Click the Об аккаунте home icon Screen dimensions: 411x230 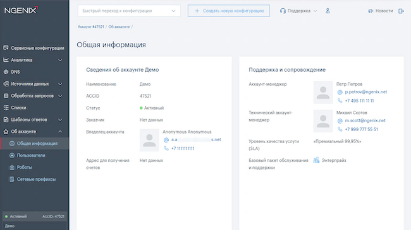click(6, 132)
